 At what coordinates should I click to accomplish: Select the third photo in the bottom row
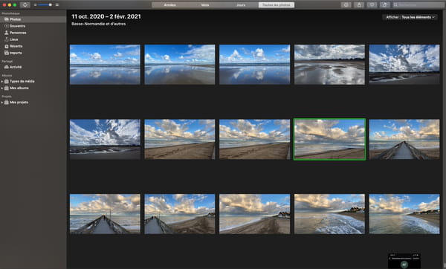254,214
